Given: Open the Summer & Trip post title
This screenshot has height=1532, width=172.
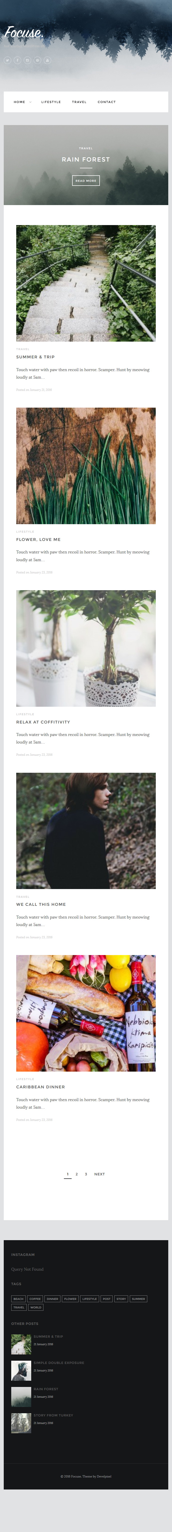Looking at the screenshot, I should coord(36,357).
